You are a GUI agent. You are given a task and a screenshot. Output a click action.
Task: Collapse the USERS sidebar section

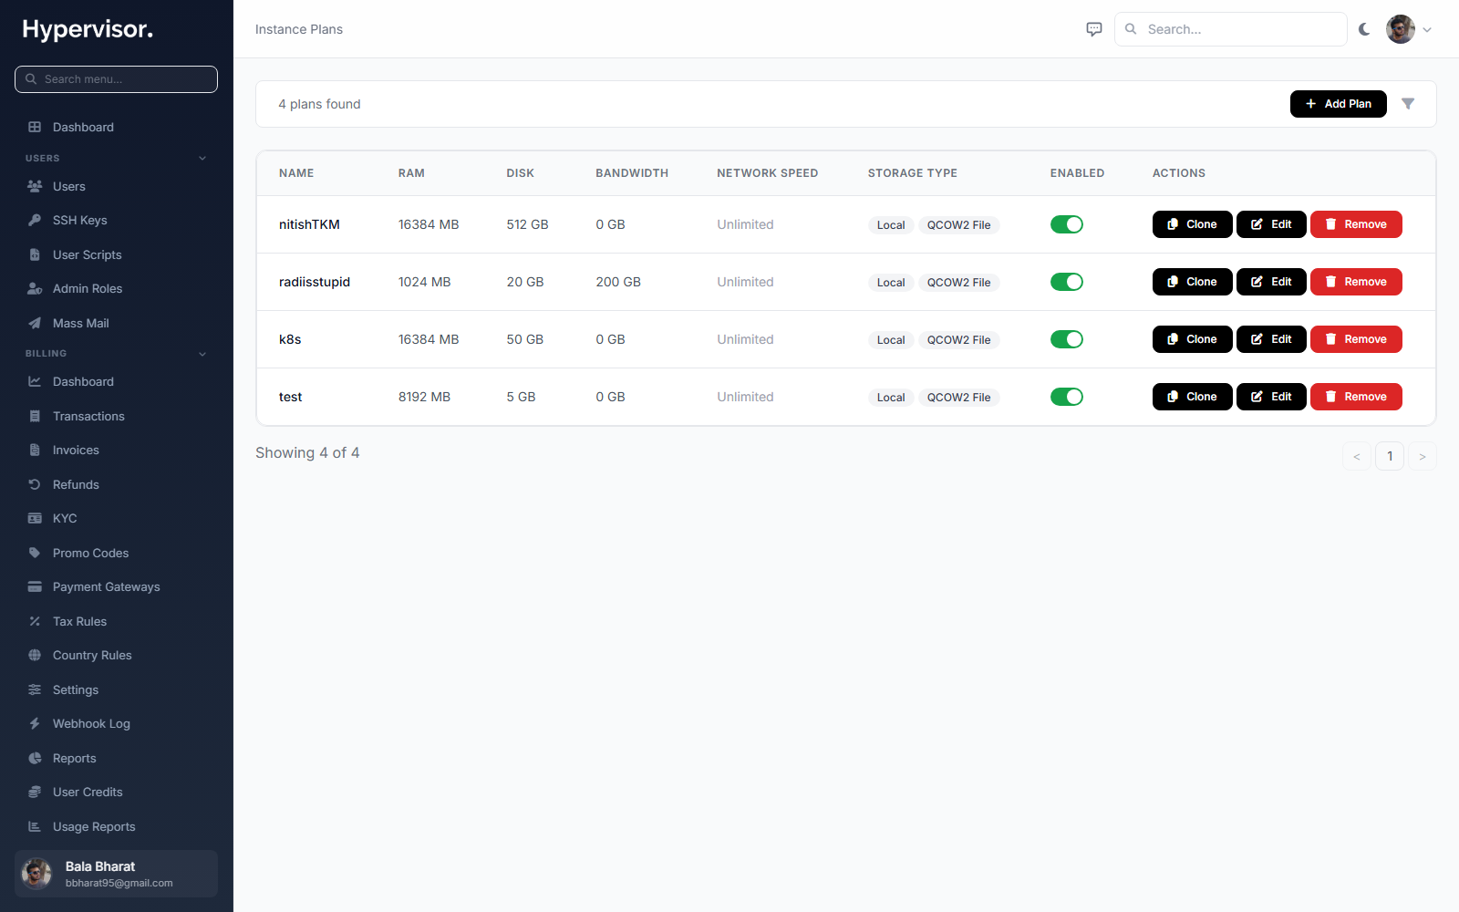(202, 158)
